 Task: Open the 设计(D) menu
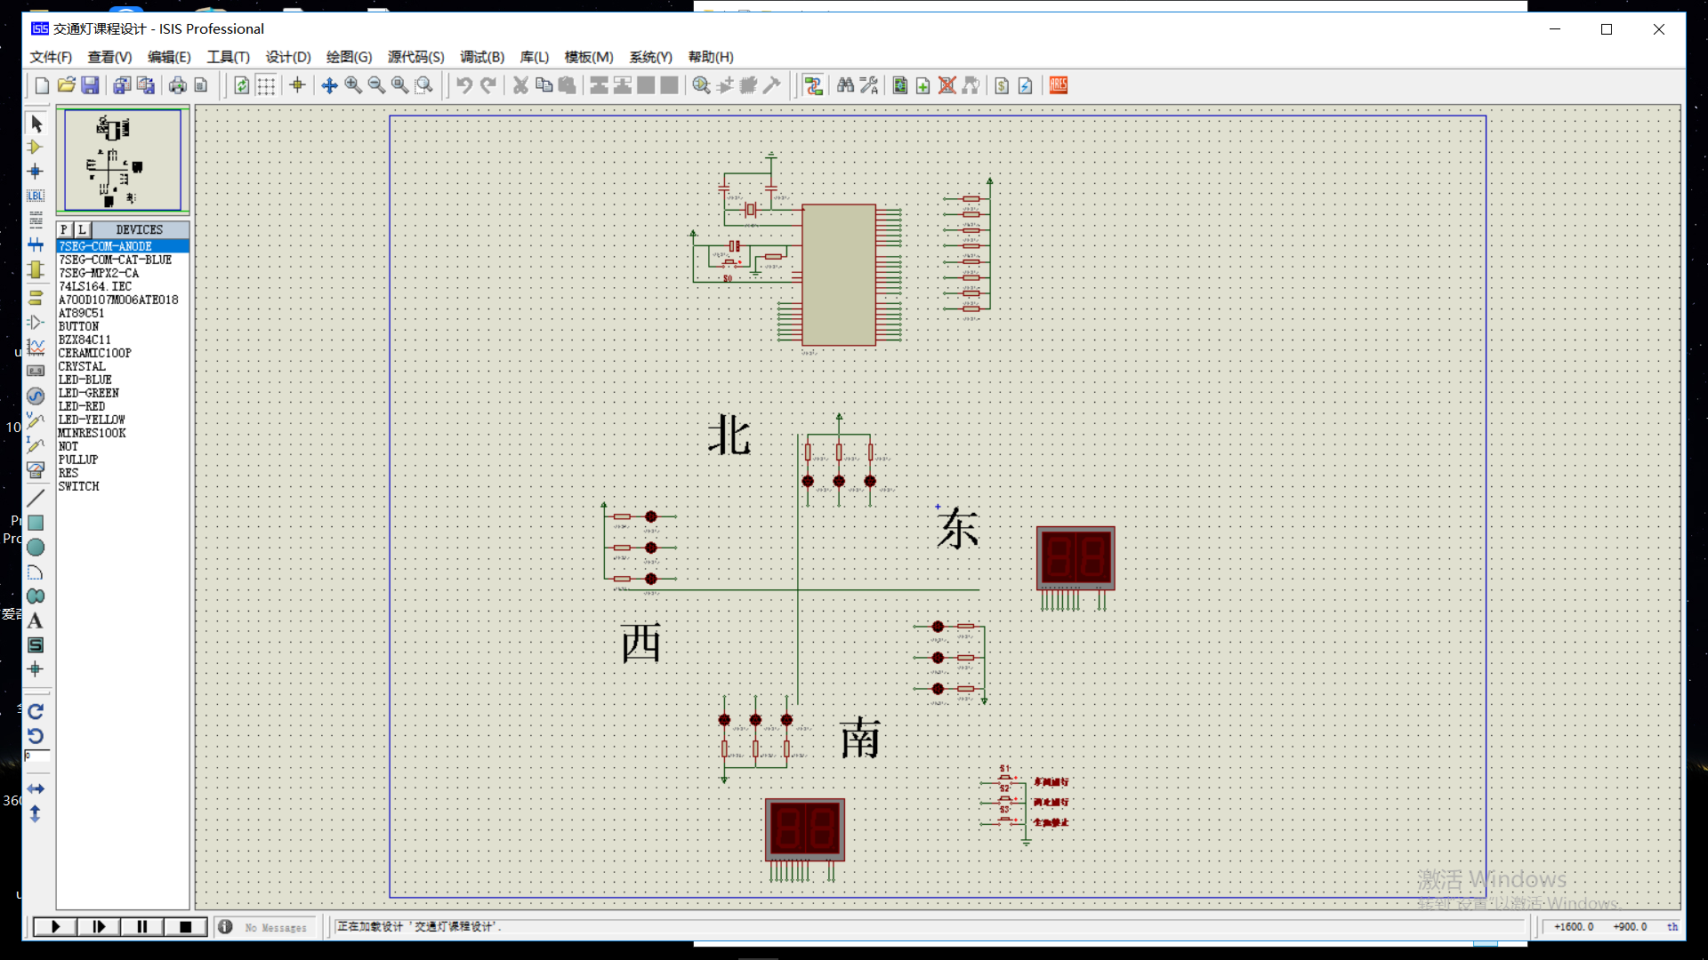point(288,57)
